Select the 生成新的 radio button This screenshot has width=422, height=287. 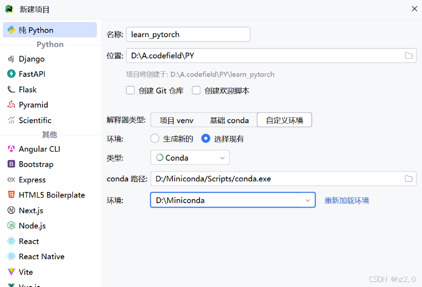click(x=155, y=138)
